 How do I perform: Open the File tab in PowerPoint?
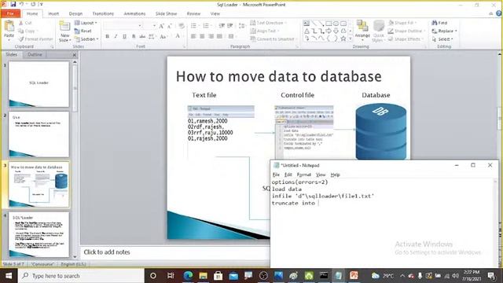pos(10,13)
